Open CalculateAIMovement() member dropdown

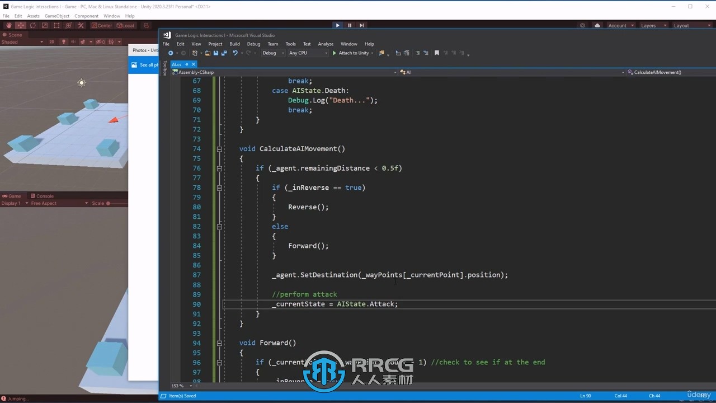click(x=671, y=72)
